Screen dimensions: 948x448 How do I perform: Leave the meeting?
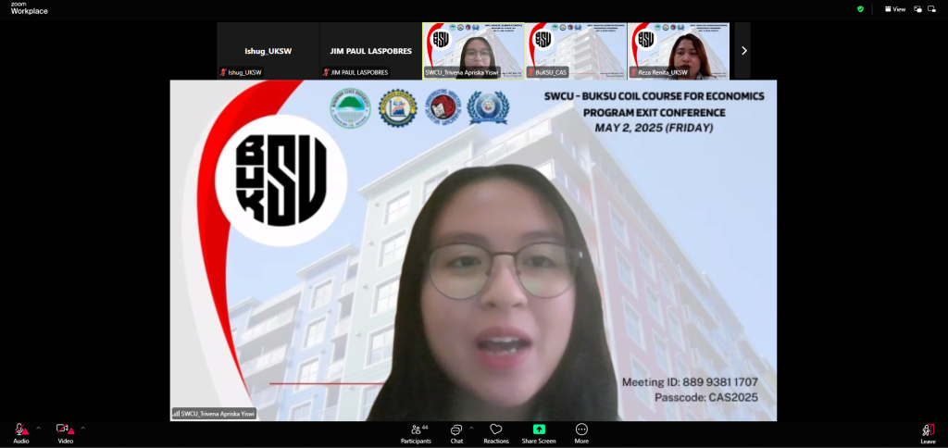point(927,432)
